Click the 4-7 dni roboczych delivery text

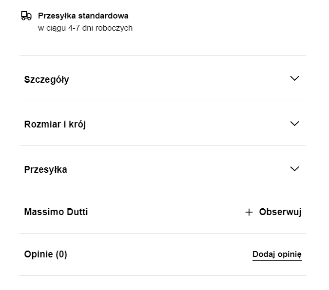point(100,28)
